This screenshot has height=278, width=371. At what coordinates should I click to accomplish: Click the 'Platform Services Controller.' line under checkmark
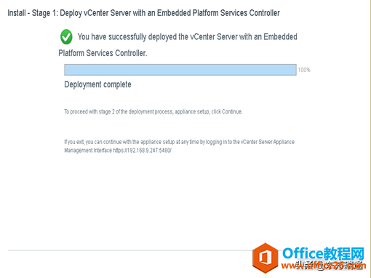[103, 53]
